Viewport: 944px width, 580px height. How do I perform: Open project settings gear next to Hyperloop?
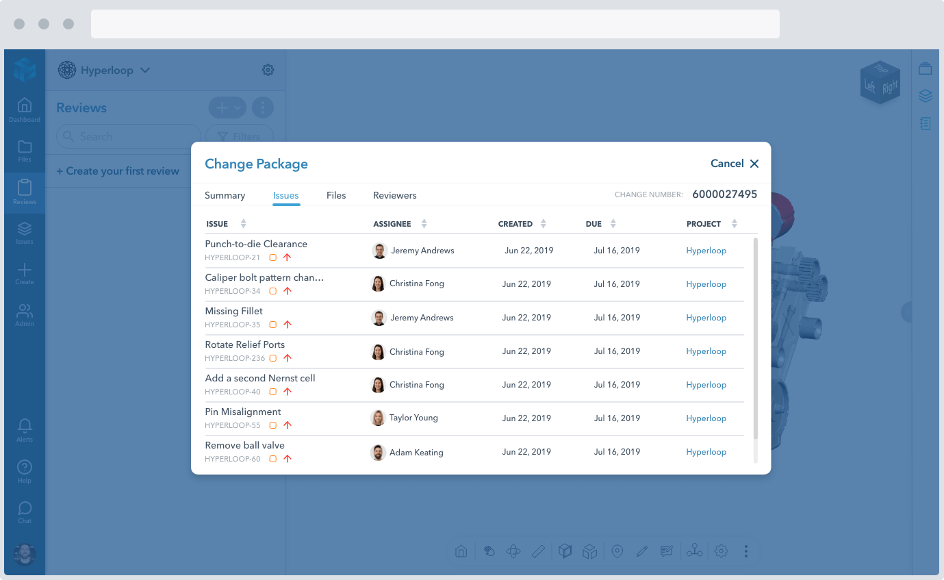(x=268, y=70)
